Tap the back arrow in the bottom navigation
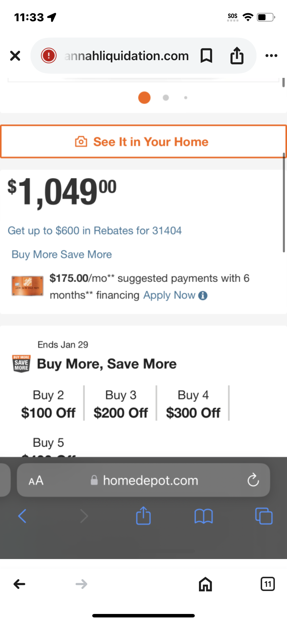 19,584
